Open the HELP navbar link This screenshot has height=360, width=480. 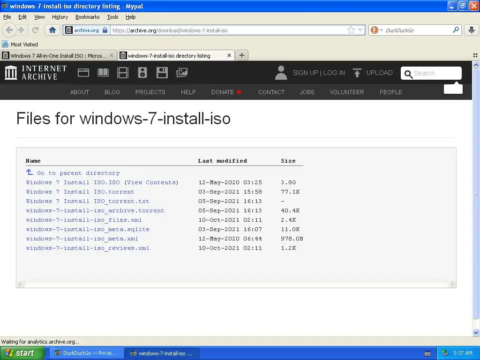[188, 92]
